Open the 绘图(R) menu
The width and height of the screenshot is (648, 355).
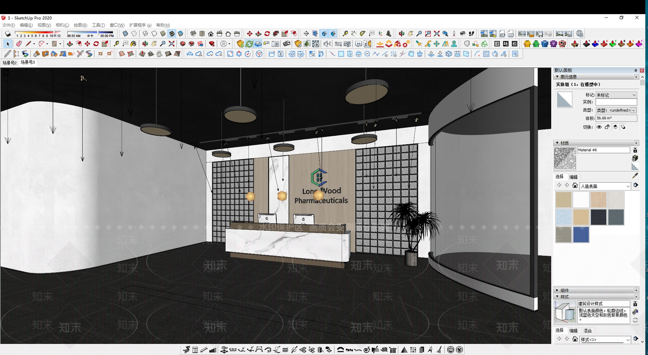(81, 25)
